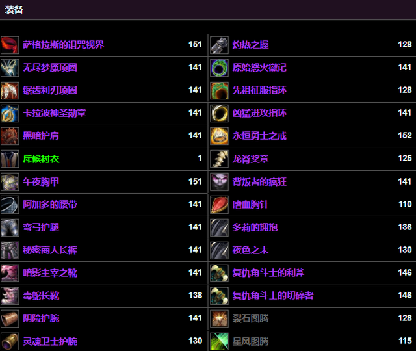Open the green 斥候衬衣 item link
The height and width of the screenshot is (351, 416).
41,159
